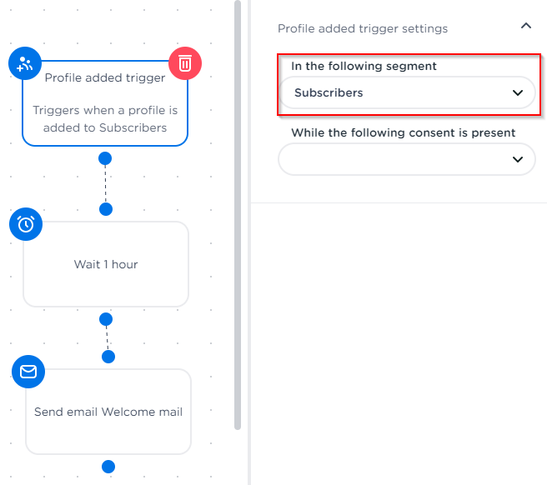This screenshot has width=547, height=485.
Task: Click the profile-added people icon on trigger node
Action: tap(25, 63)
